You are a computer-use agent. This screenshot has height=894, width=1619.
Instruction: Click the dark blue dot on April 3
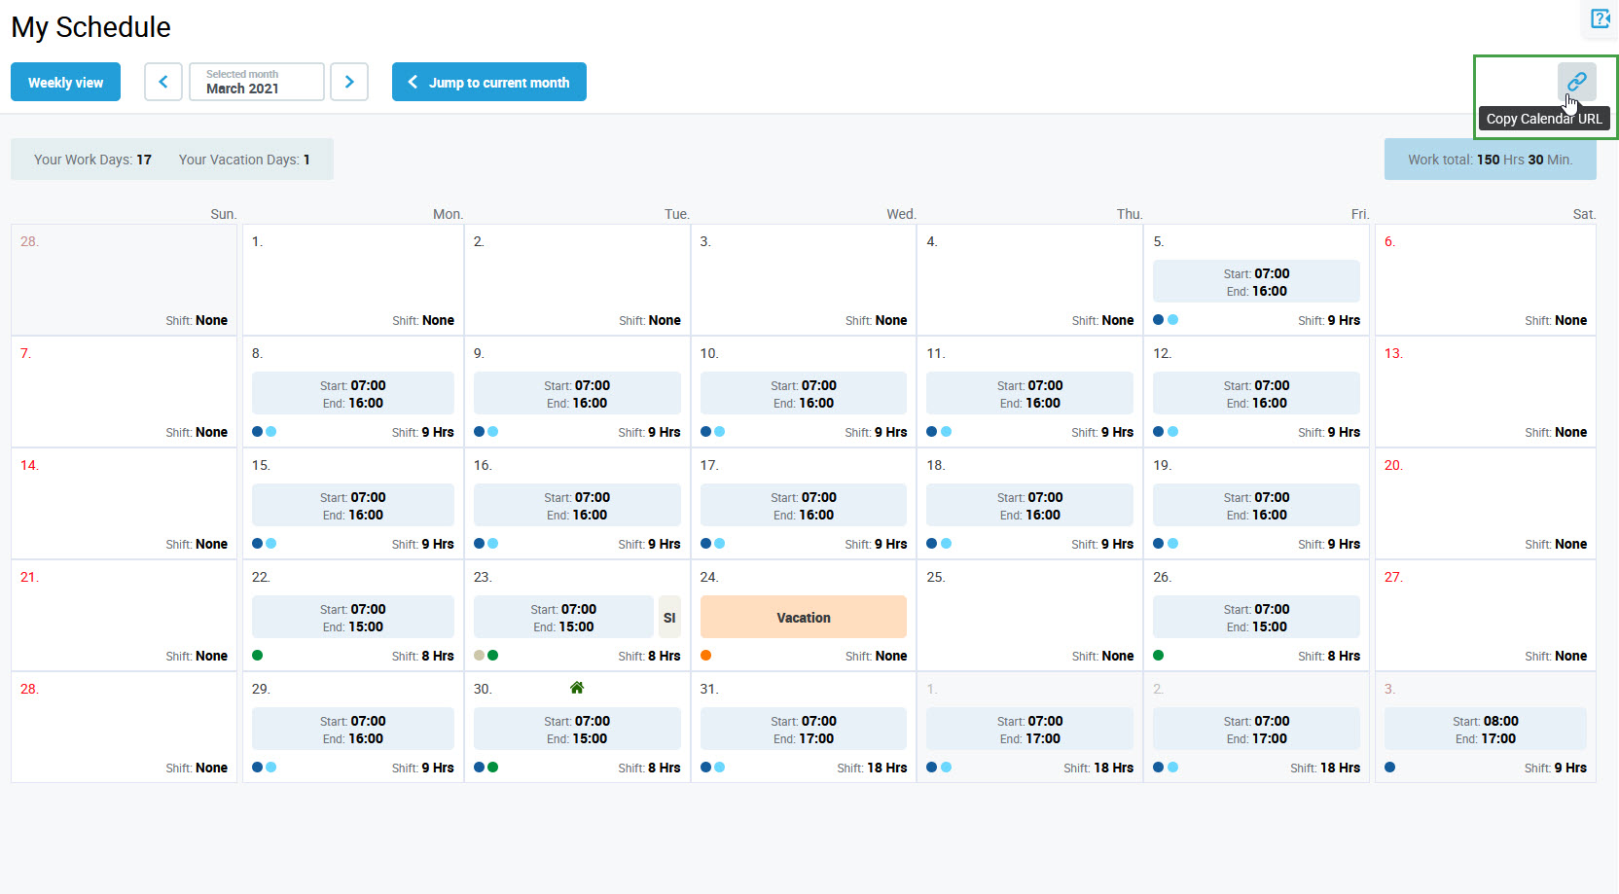(1390, 768)
